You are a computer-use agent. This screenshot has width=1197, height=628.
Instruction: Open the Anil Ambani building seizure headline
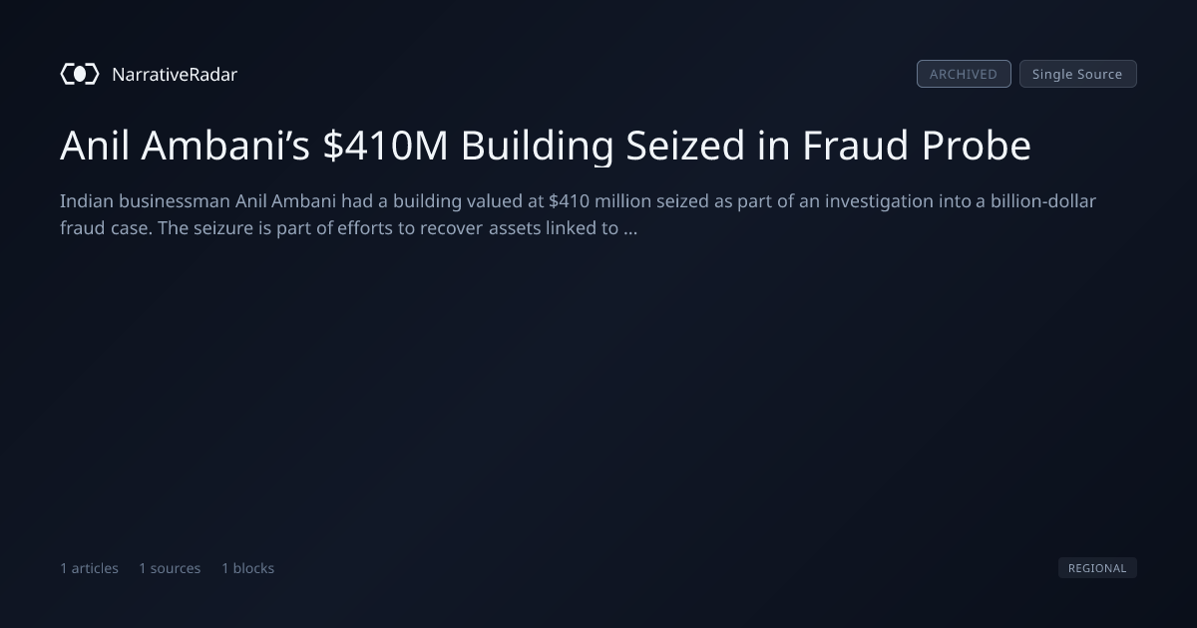click(x=546, y=146)
